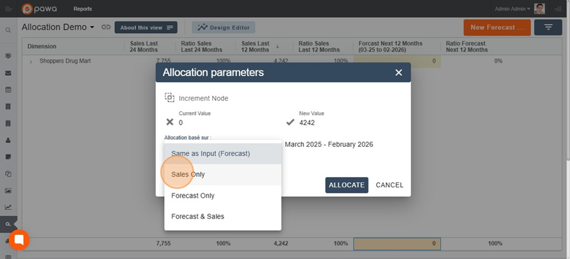The image size is (570, 259).
Task: Expand the Shoppers Drug Mart row
Action: click(x=31, y=62)
